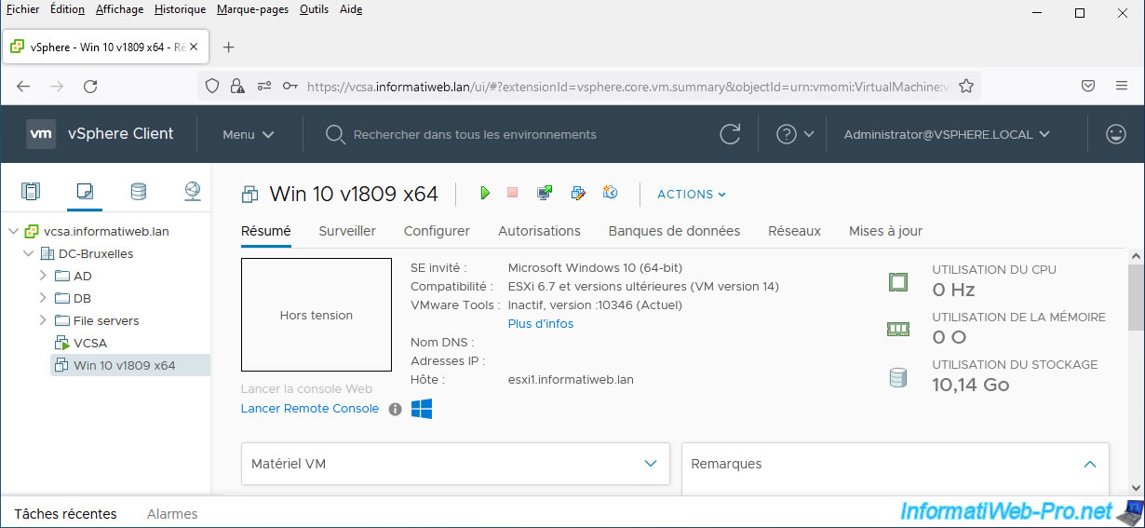Viewport: 1145px width, 528px height.
Task: Open the ACTIONS dropdown
Action: click(x=692, y=194)
